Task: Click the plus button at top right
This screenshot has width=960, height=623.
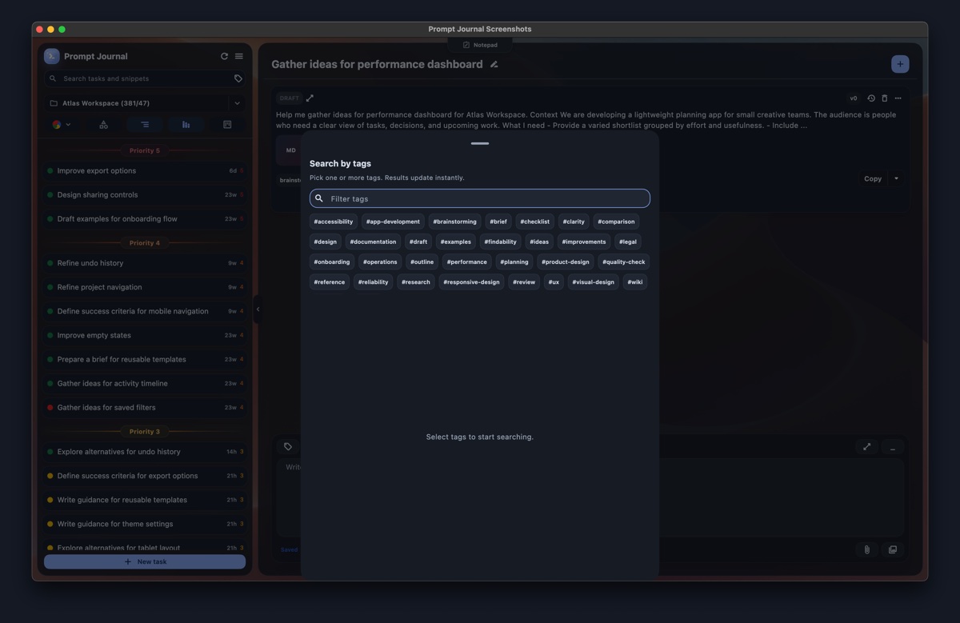Action: tap(900, 64)
